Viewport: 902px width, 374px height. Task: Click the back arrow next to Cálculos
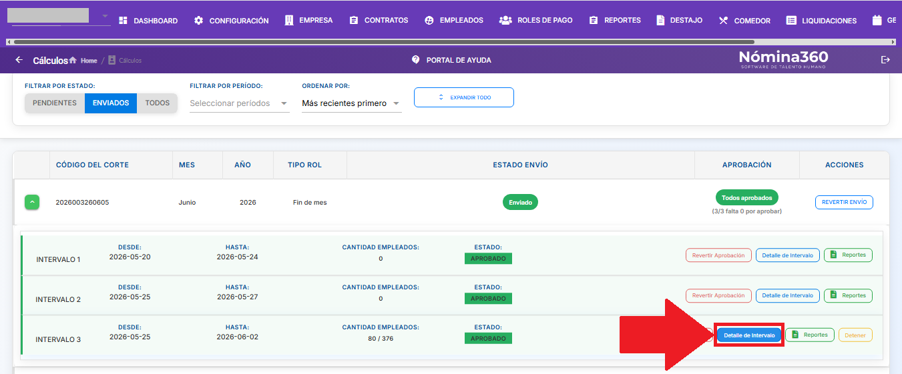click(x=19, y=60)
